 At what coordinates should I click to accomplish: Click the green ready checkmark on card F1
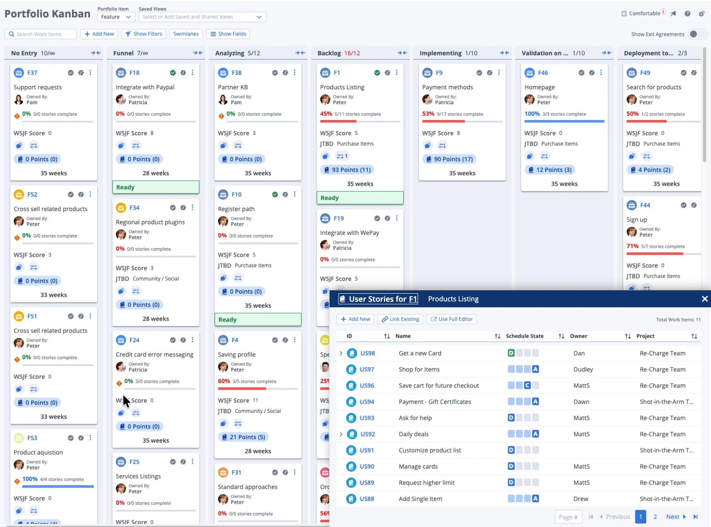[x=377, y=73]
